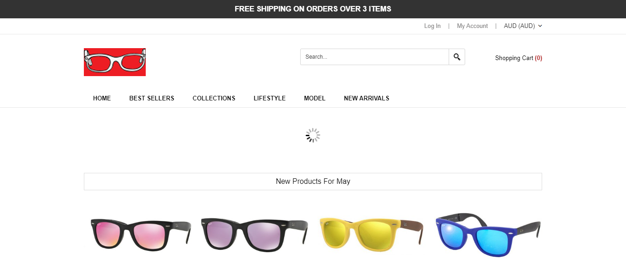View the black sunglasses with lilac lenses
The width and height of the screenshot is (626, 265).
pos(254,234)
